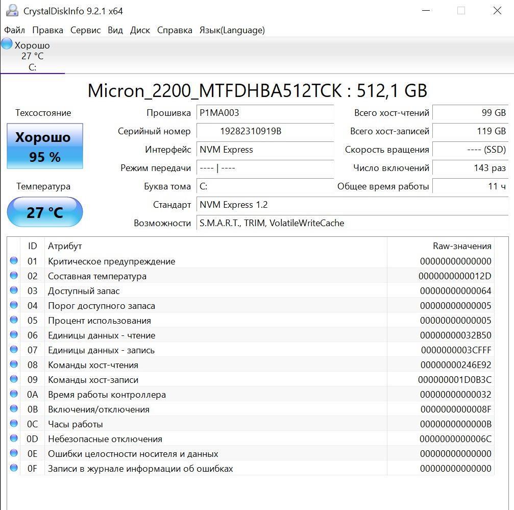Open the Файл menu
Viewport: 514px width, 510px height.
point(14,30)
